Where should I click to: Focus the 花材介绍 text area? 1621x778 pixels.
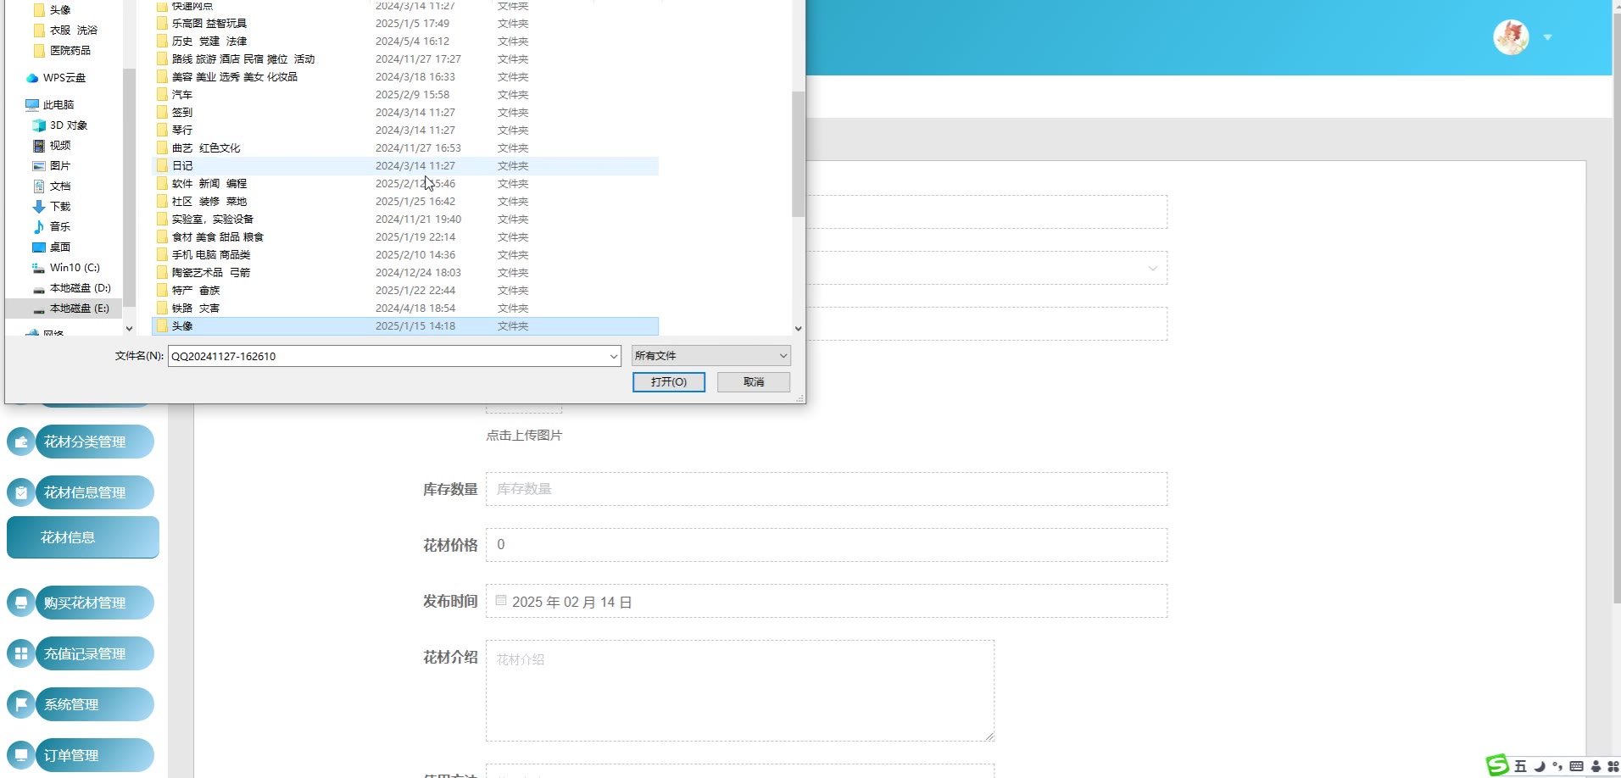[740, 691]
